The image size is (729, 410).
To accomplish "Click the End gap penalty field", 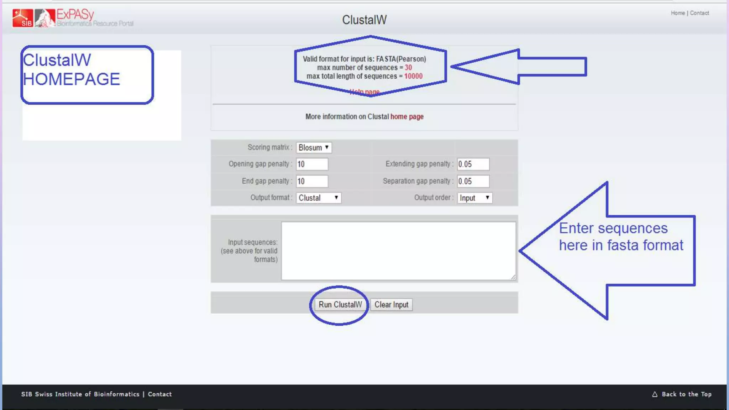I will tap(312, 181).
